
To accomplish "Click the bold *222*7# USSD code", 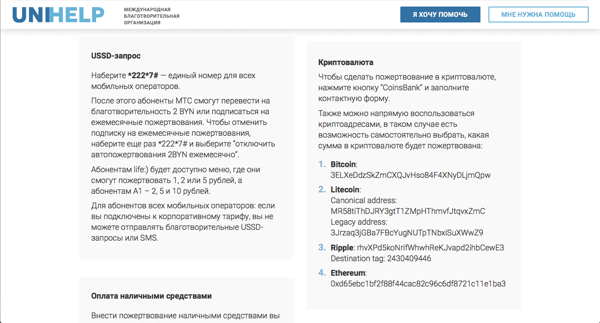I will [x=143, y=75].
